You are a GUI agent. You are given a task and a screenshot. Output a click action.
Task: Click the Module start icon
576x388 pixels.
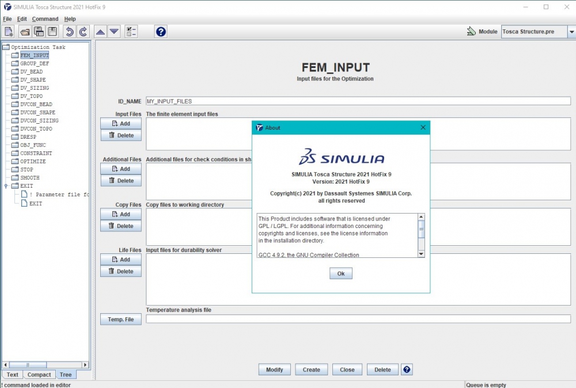coord(471,32)
